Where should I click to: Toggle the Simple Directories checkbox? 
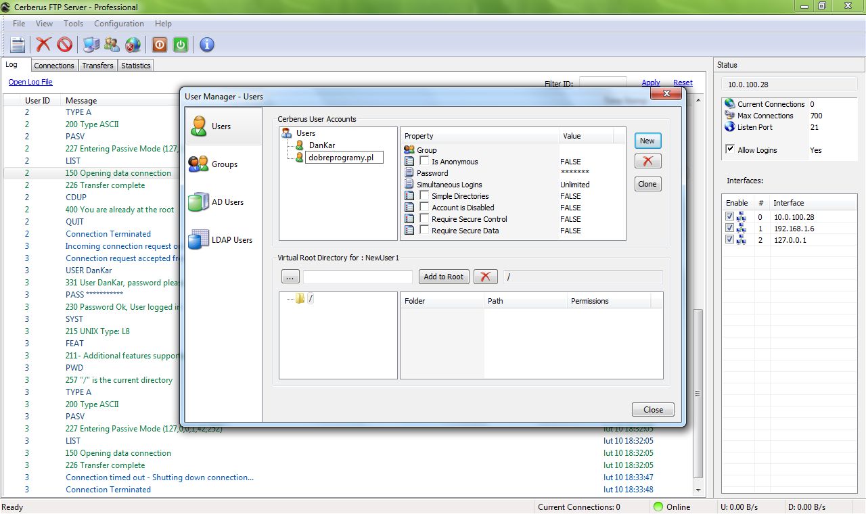click(x=424, y=195)
